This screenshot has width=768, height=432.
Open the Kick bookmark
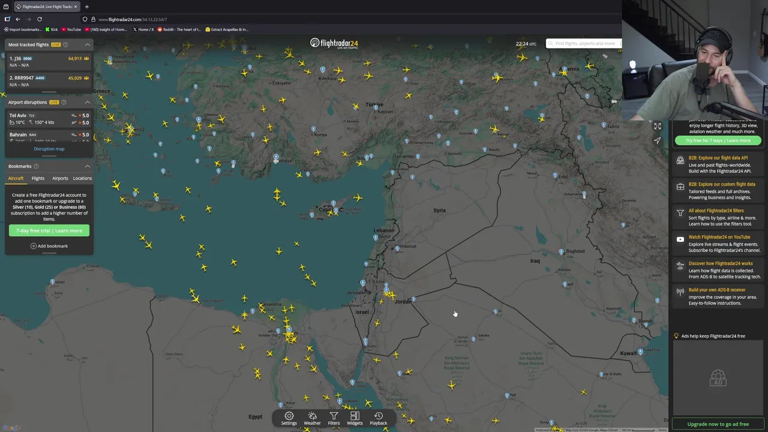tap(52, 29)
